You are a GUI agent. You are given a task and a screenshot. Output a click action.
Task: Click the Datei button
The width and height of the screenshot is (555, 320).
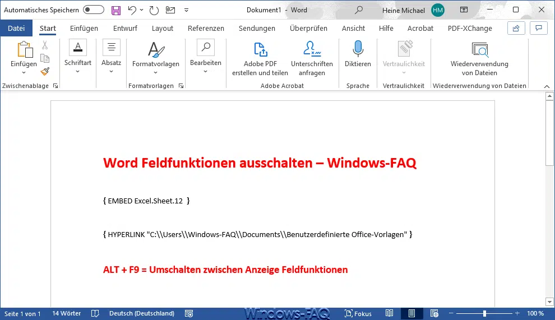point(16,28)
